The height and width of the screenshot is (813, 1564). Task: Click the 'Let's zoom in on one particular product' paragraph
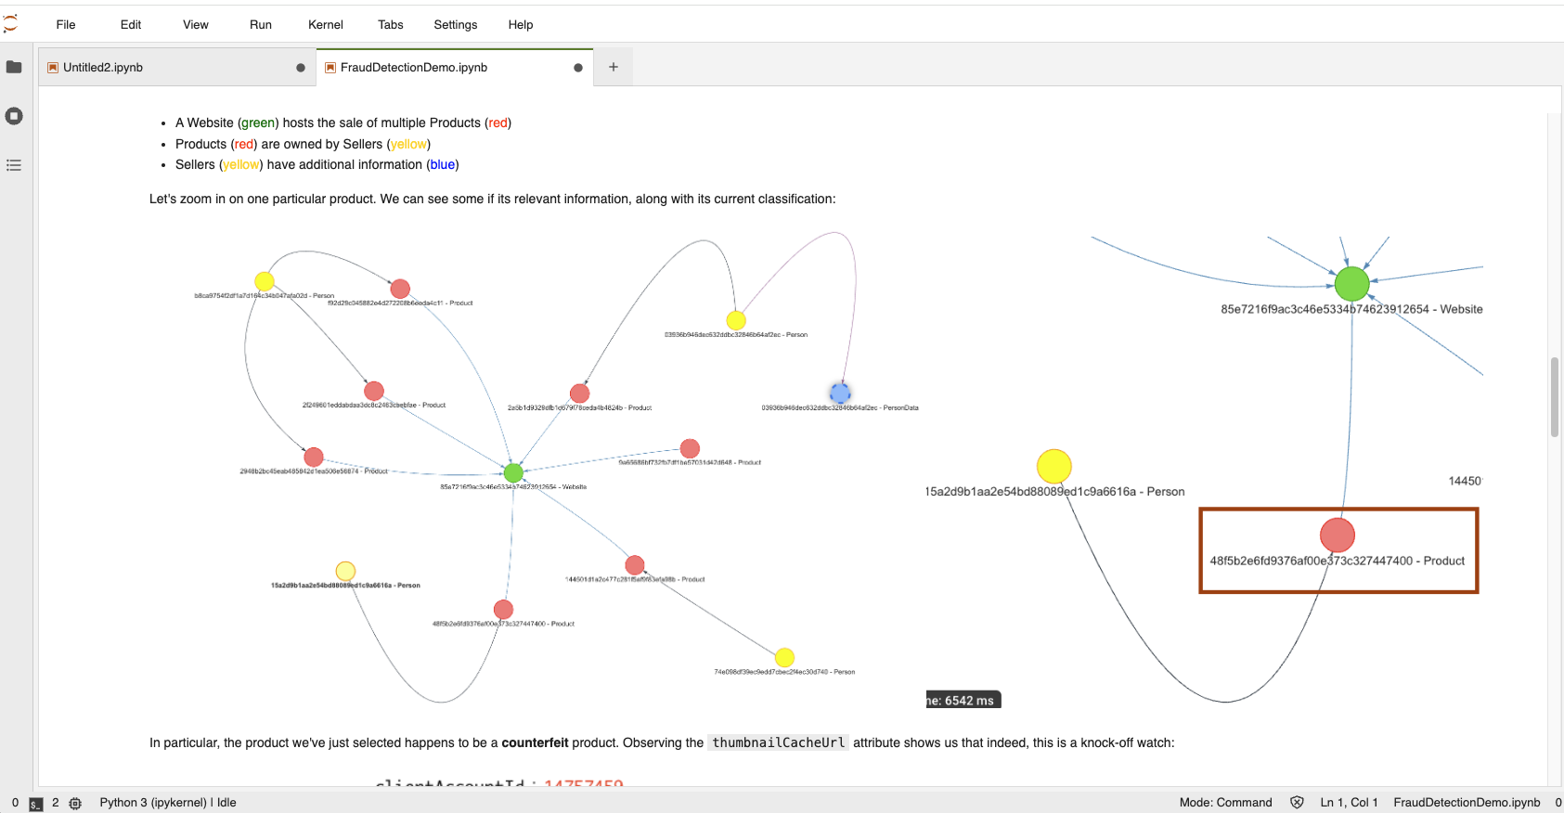pos(493,199)
